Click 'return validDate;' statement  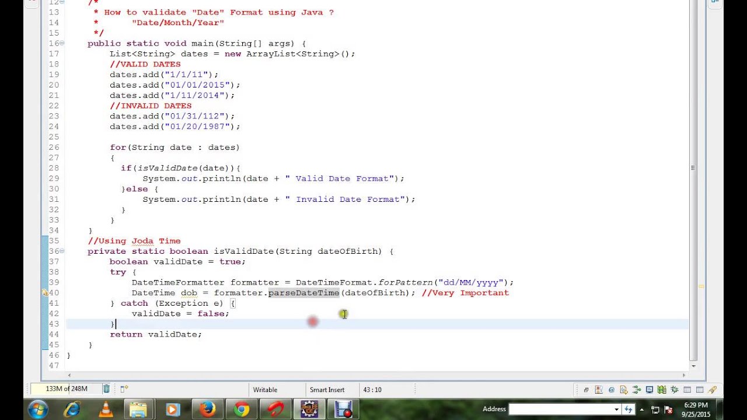[156, 334]
